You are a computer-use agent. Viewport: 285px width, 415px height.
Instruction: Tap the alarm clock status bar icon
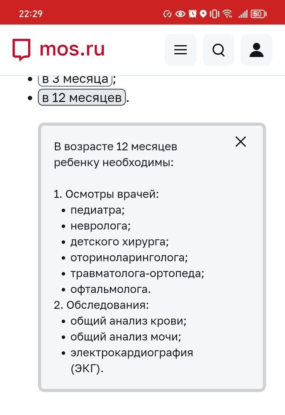coord(192,13)
